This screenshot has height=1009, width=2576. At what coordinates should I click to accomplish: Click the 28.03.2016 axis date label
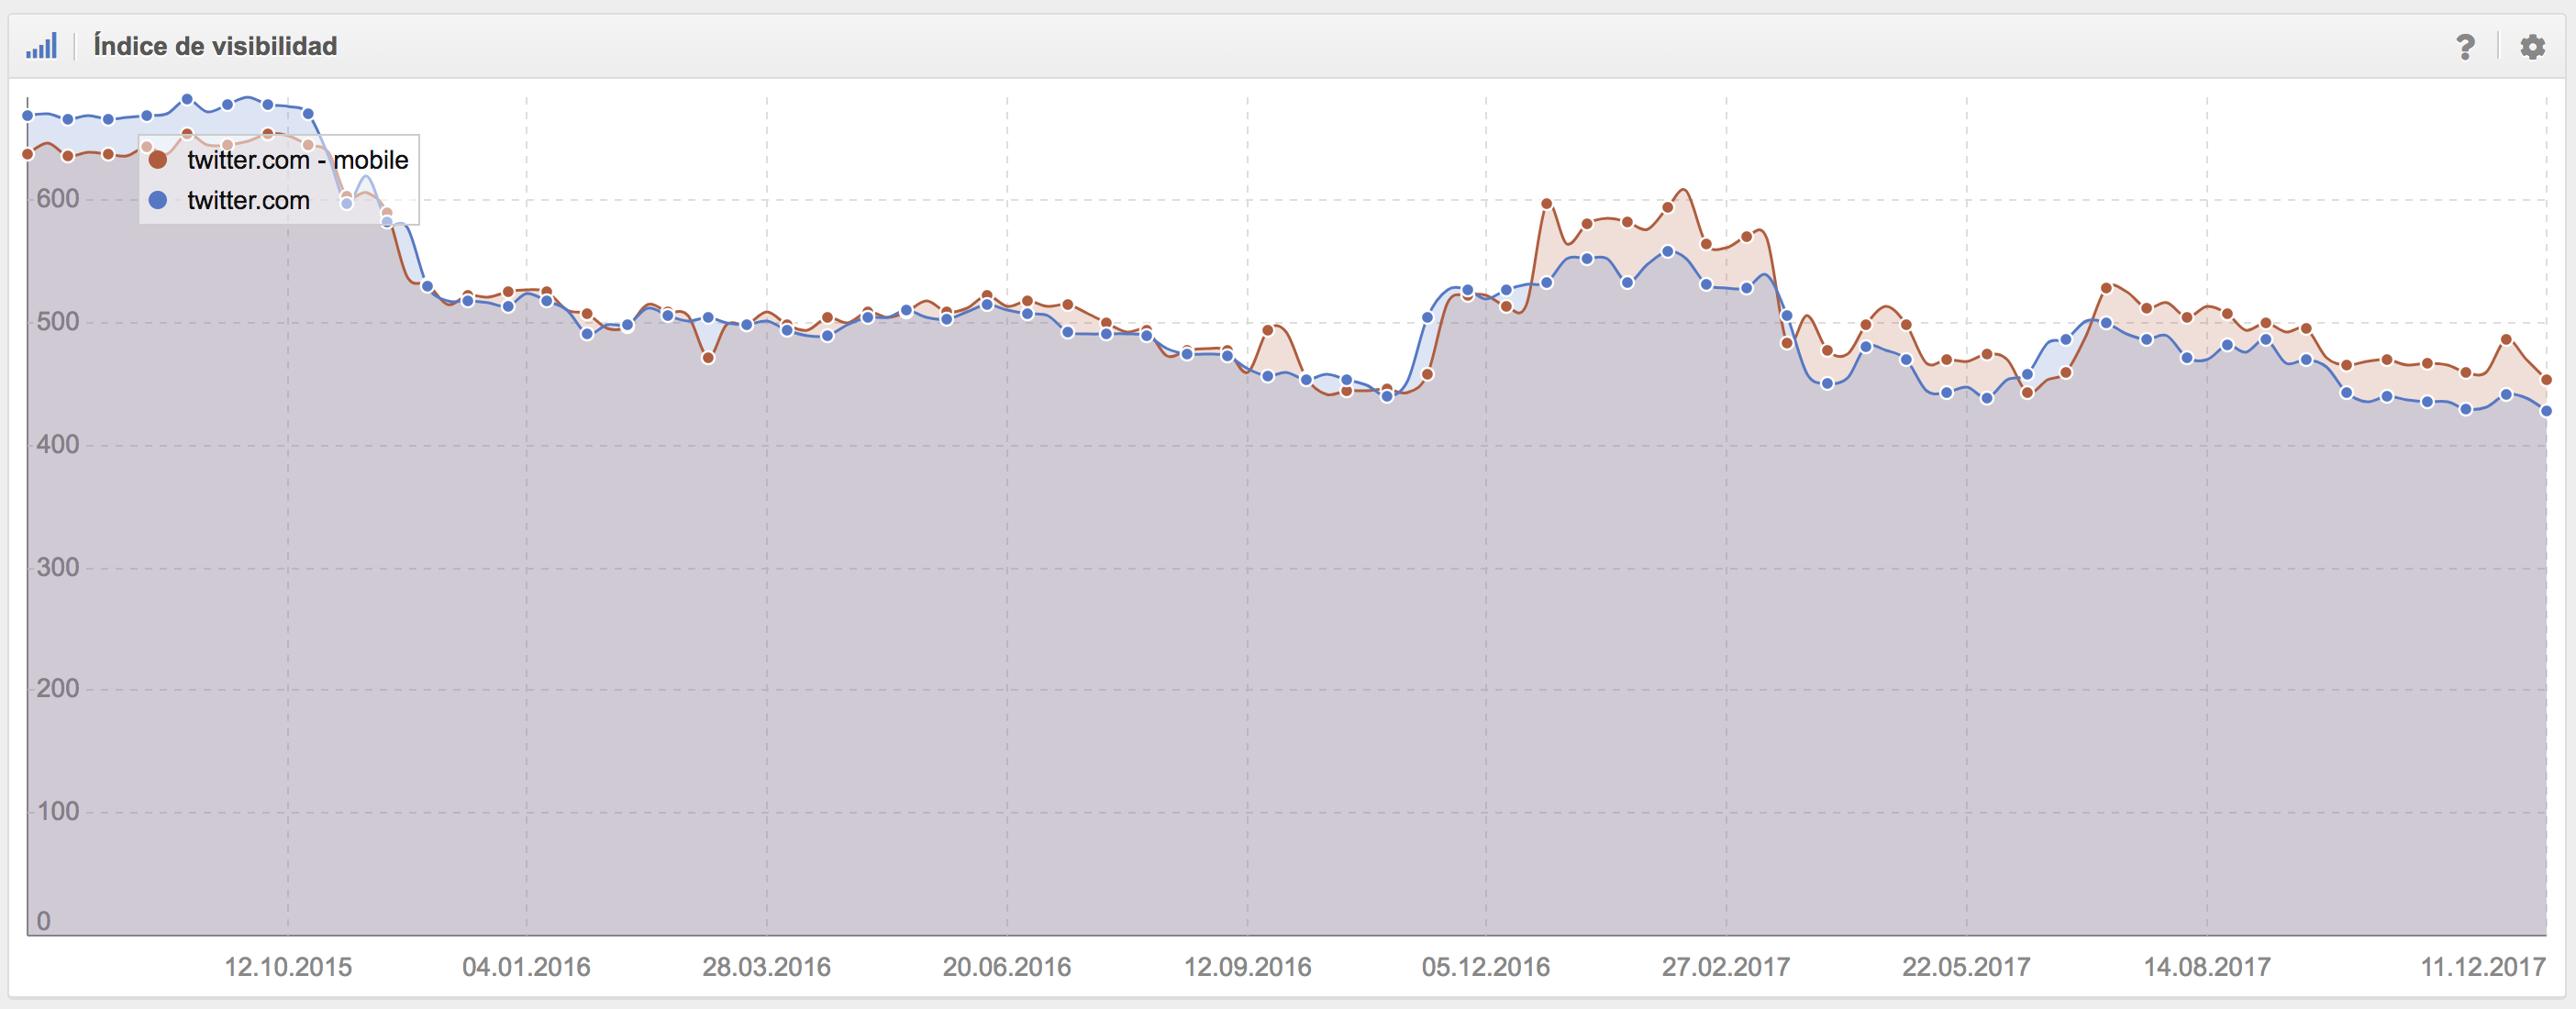(x=766, y=967)
